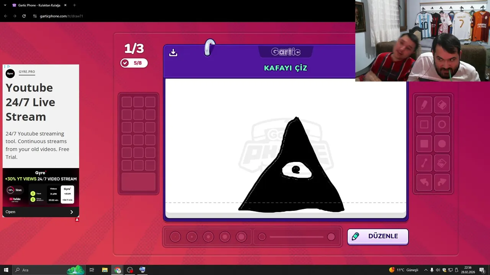Reload the Gartic Phone page
This screenshot has width=490, height=275.
24,16
